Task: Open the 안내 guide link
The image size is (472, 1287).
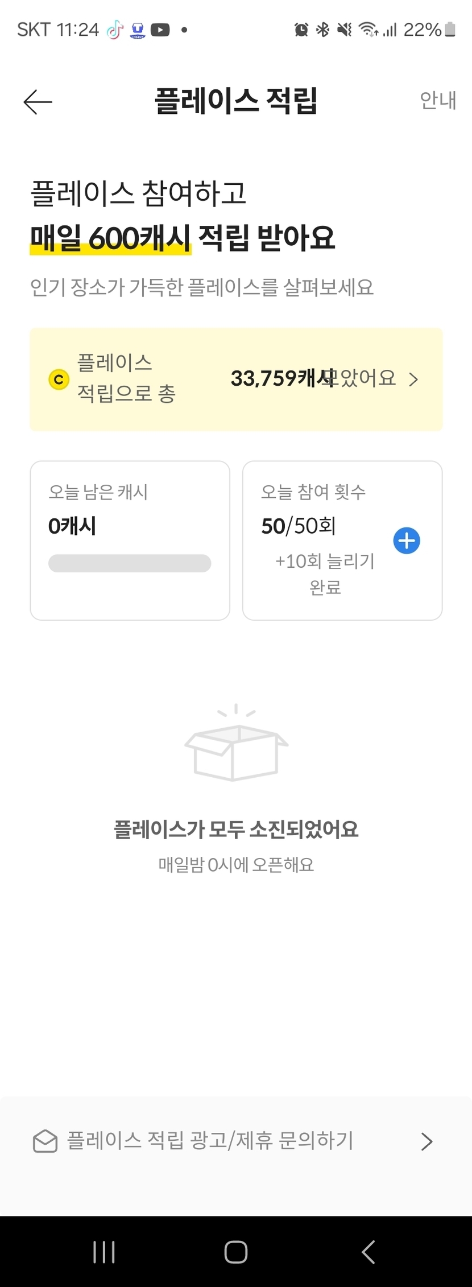Action: [x=437, y=100]
